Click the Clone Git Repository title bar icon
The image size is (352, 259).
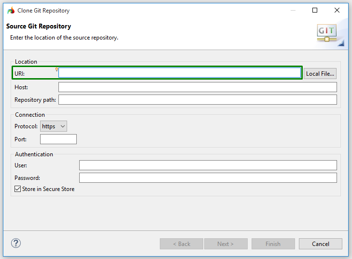(11, 11)
